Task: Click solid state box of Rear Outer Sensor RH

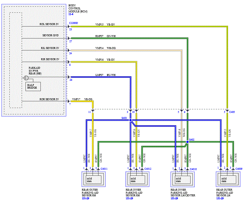Action: (94, 179)
